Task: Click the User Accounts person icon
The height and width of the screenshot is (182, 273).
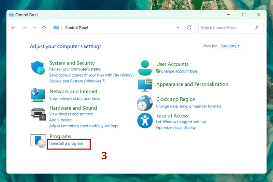Action: [145, 68]
